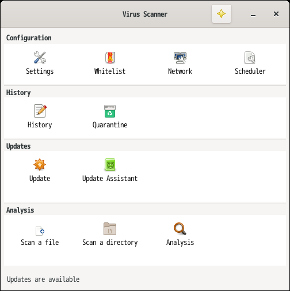
Task: Open the History notepad icon
Action: pos(40,111)
